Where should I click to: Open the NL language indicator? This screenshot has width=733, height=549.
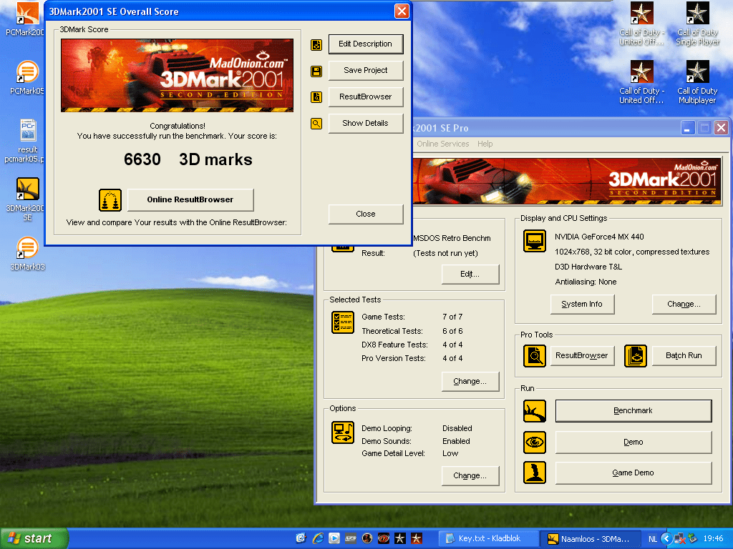tap(653, 539)
